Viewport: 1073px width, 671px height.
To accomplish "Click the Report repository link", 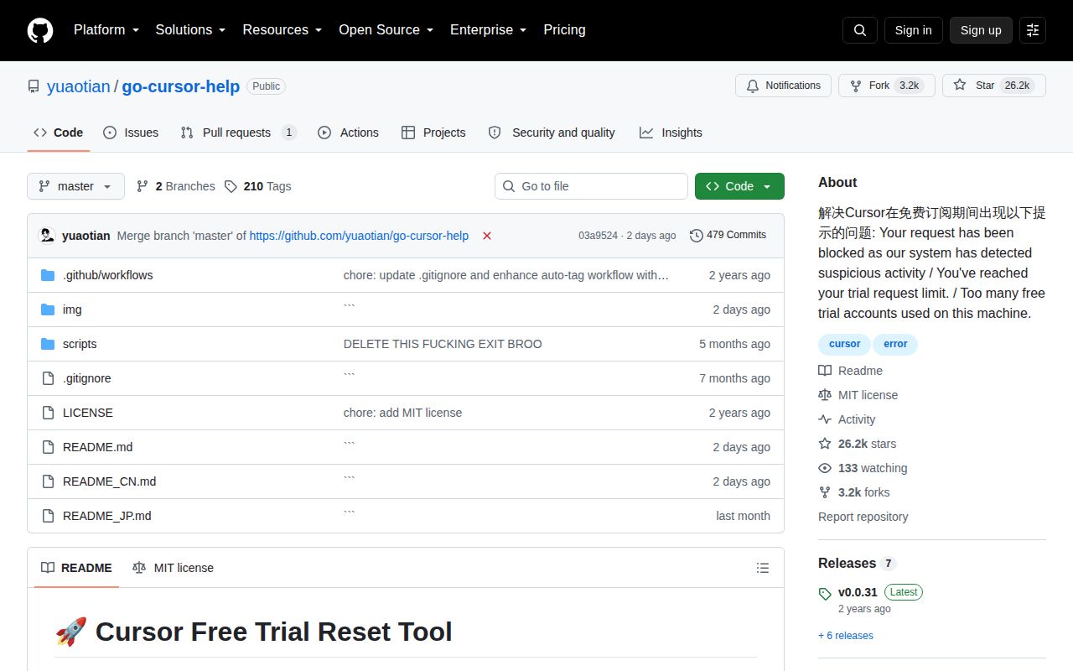I will [863, 517].
